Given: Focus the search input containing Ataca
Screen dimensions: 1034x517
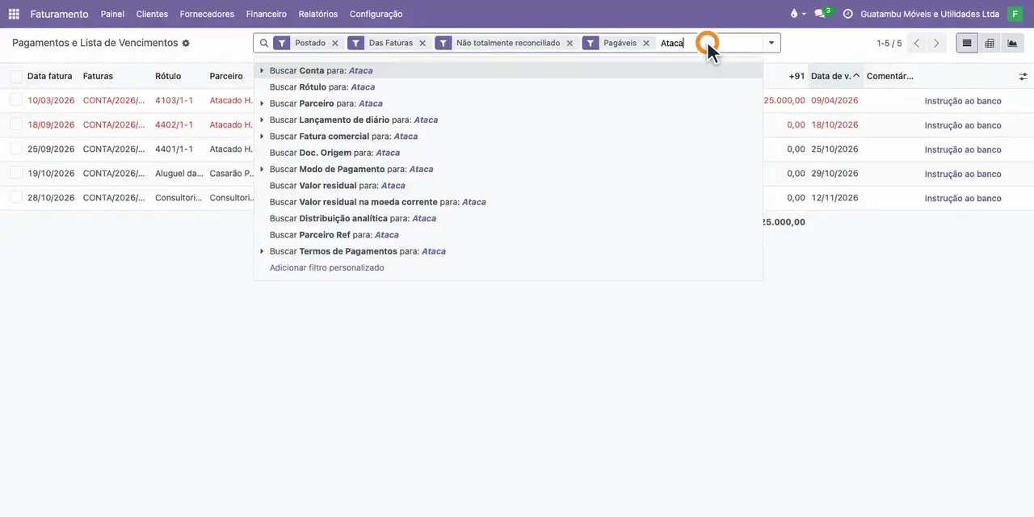Looking at the screenshot, I should 710,43.
